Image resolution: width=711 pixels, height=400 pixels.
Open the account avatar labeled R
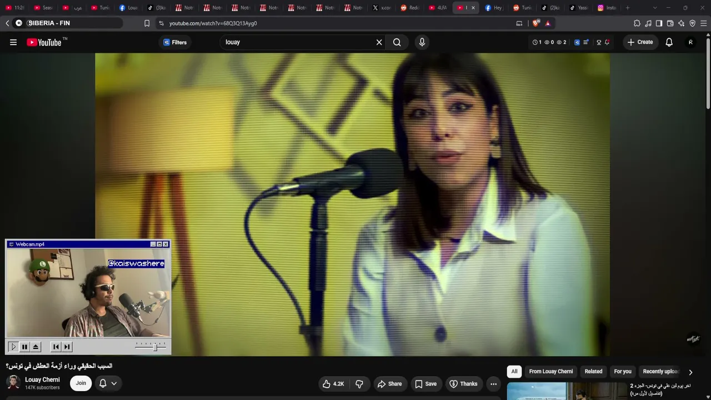tap(690, 42)
